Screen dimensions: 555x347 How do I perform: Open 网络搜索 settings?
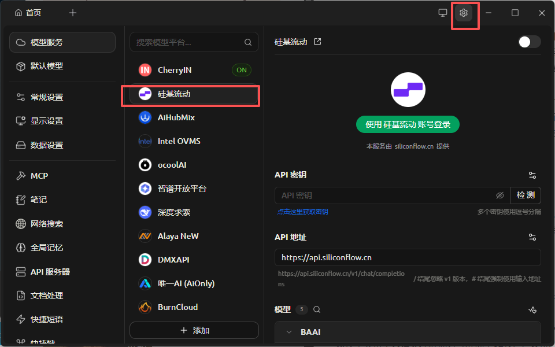click(62, 224)
